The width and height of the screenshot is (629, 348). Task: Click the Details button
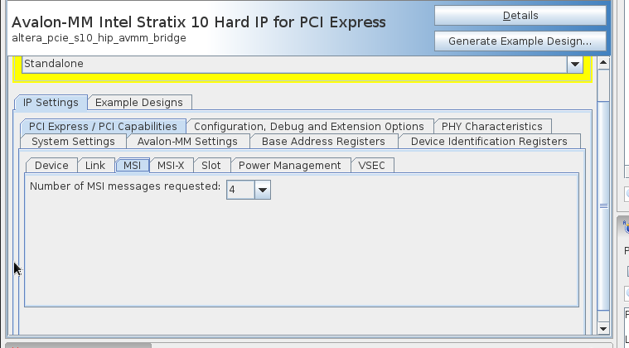(520, 15)
